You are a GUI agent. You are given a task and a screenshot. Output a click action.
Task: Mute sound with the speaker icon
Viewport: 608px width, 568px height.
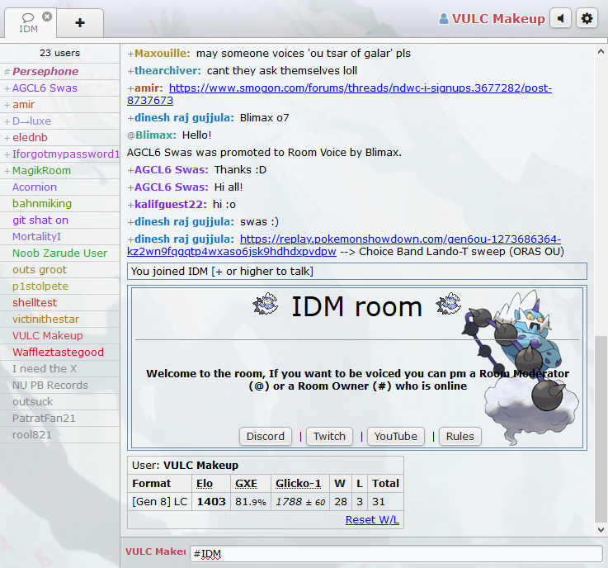pyautogui.click(x=560, y=18)
